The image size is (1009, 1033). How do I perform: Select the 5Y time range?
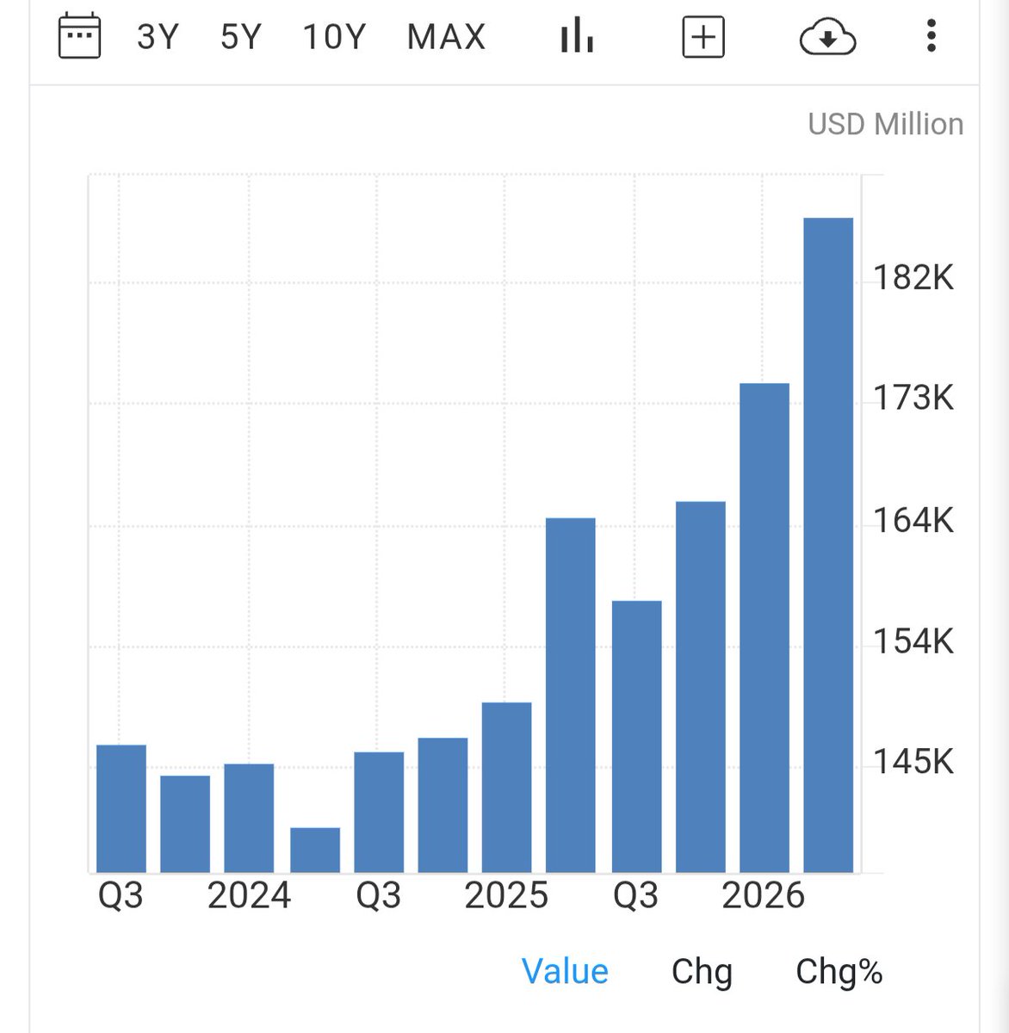(x=240, y=37)
